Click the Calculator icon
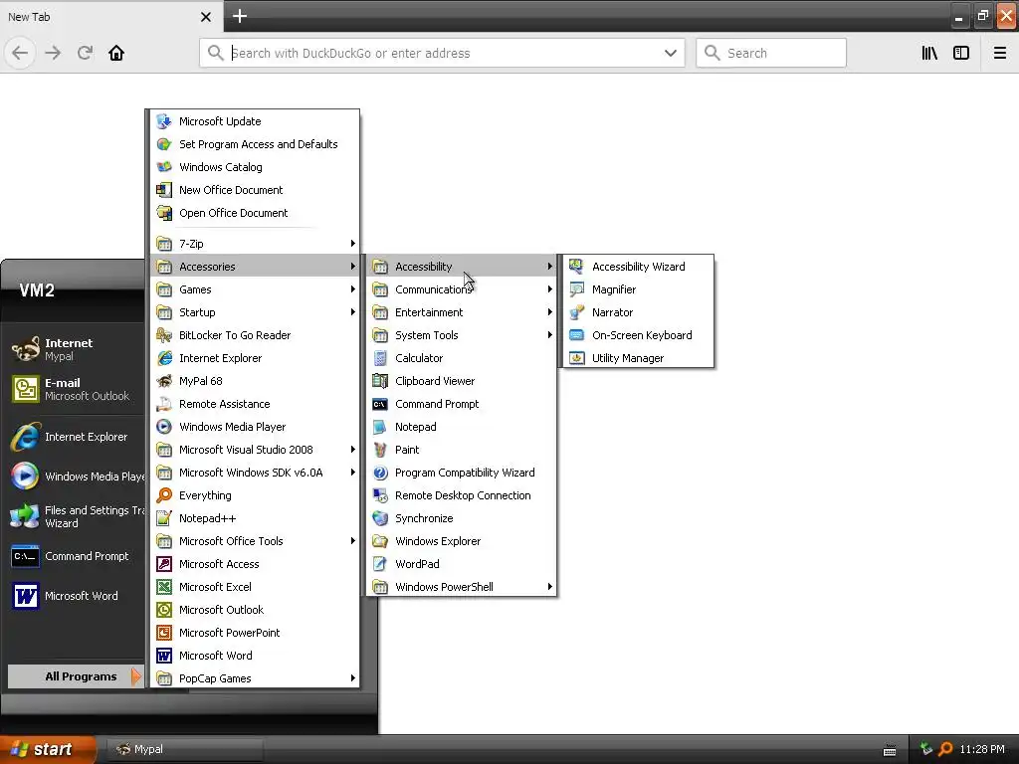 click(380, 358)
